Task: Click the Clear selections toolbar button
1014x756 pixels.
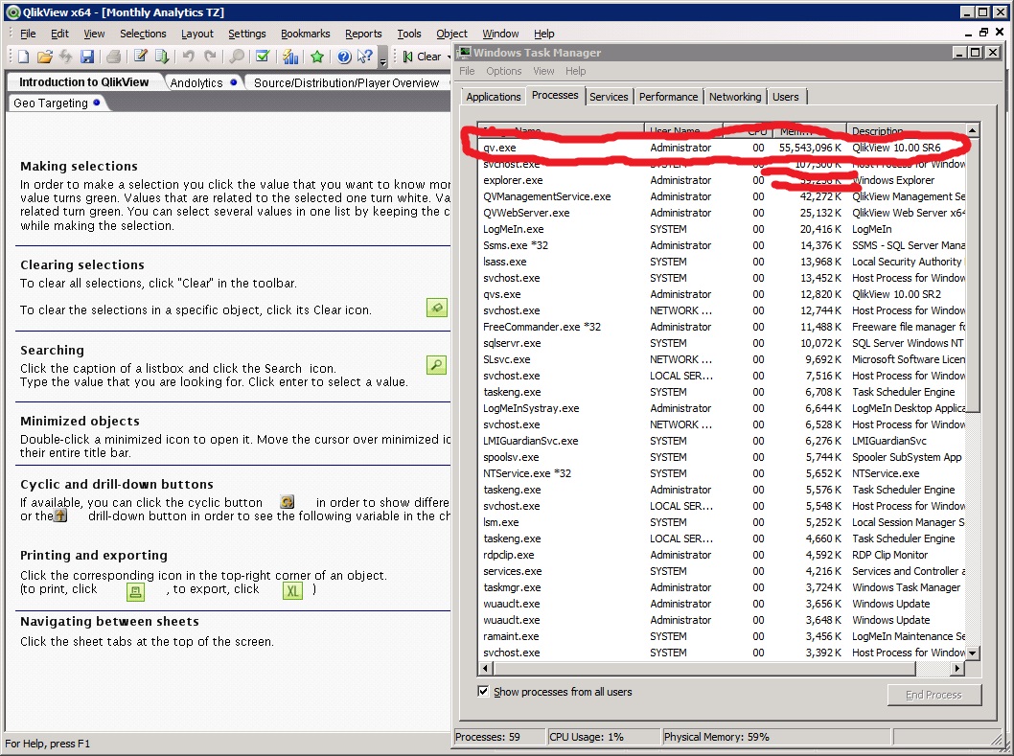Action: (x=422, y=57)
